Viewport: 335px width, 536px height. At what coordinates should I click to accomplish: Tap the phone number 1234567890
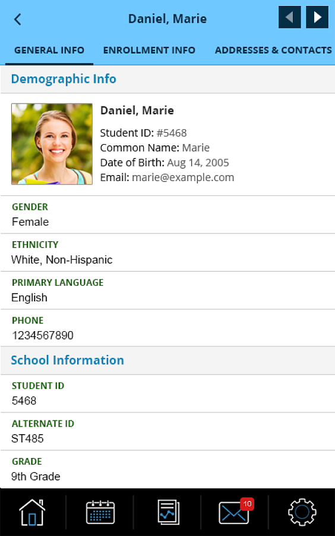[43, 335]
